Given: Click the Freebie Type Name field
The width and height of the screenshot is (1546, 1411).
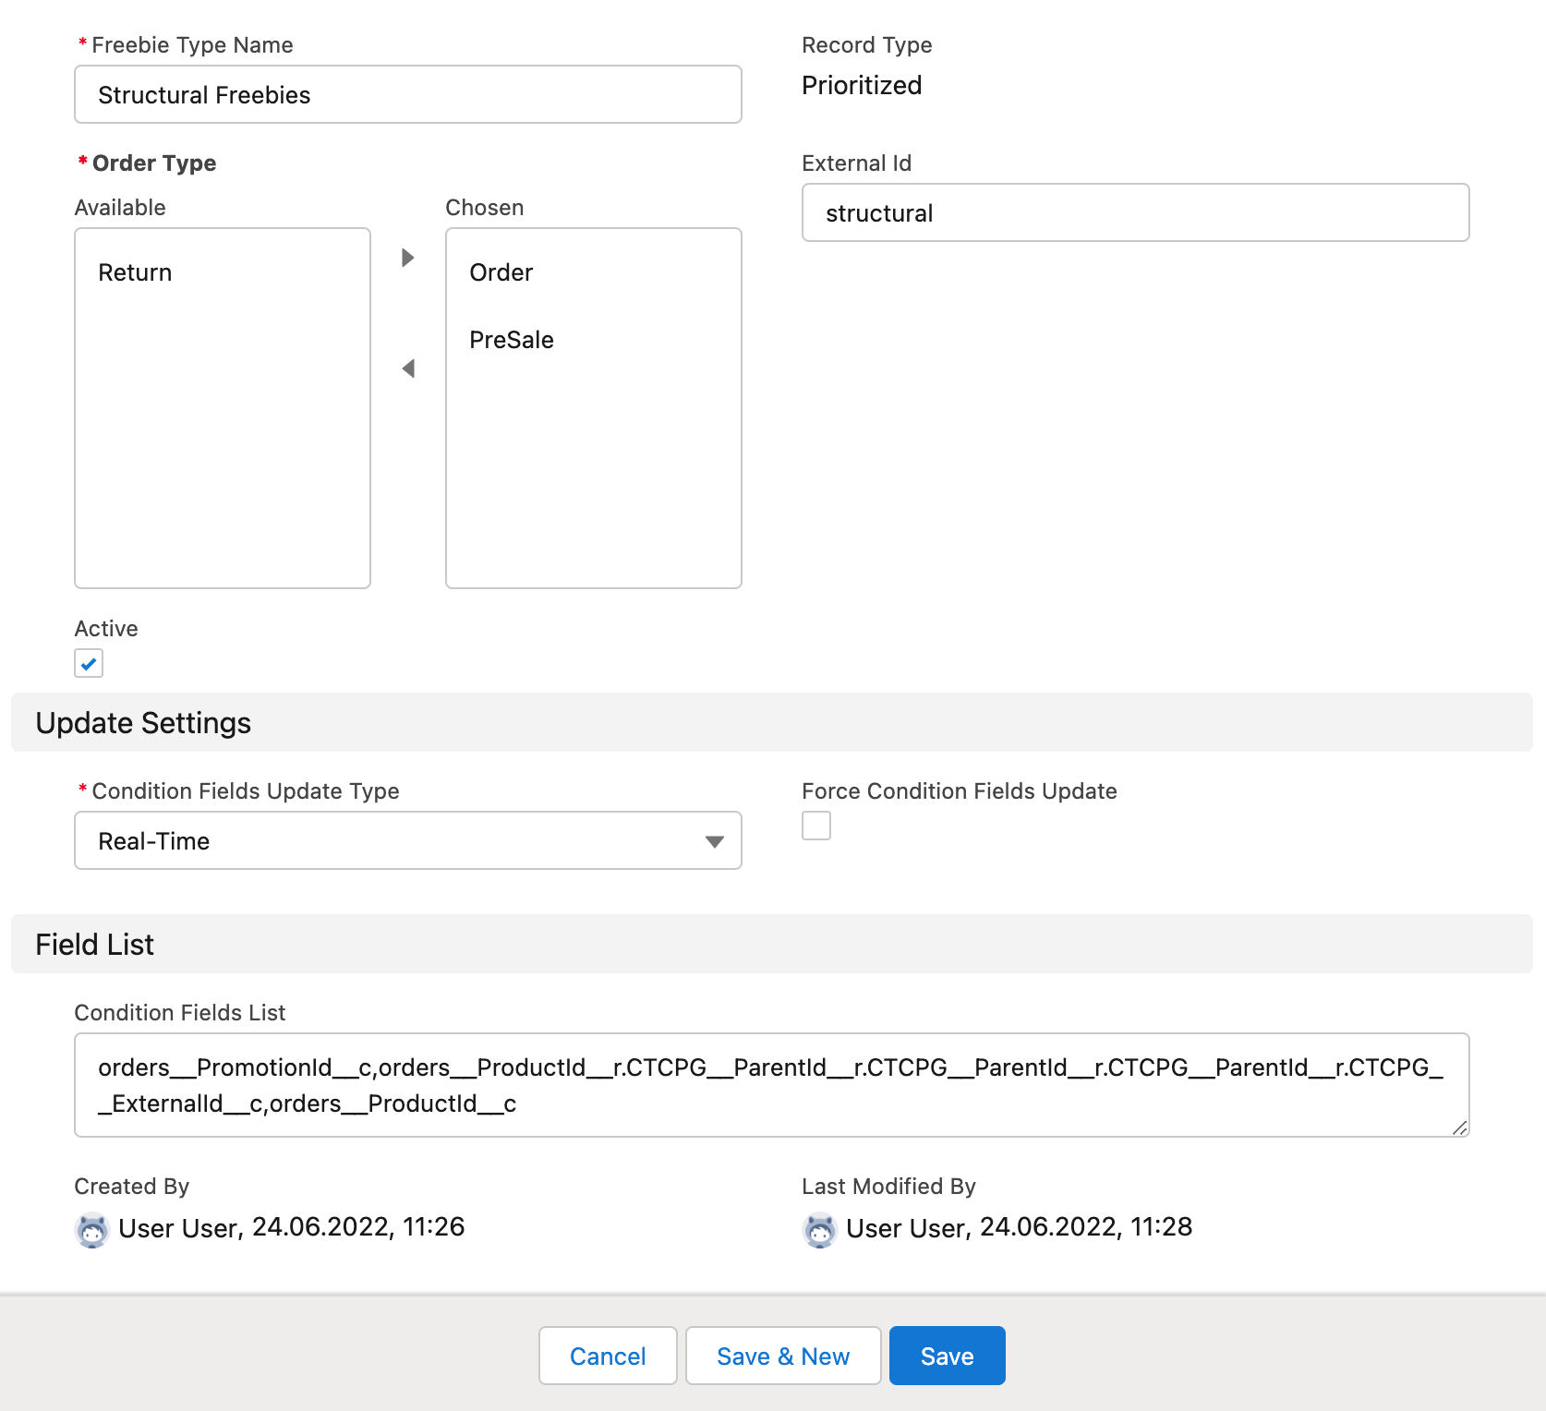Looking at the screenshot, I should (x=407, y=94).
